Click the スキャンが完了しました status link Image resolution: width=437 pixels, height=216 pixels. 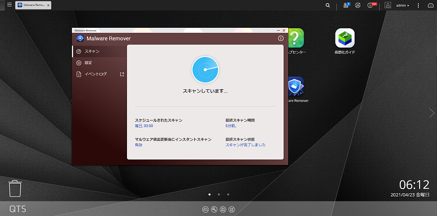pyautogui.click(x=245, y=145)
